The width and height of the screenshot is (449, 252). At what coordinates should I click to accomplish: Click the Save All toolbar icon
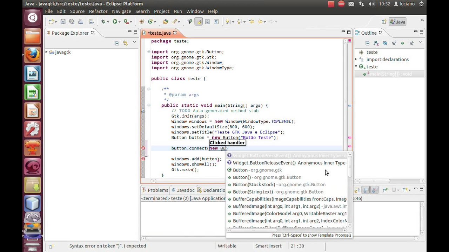pos(72,22)
